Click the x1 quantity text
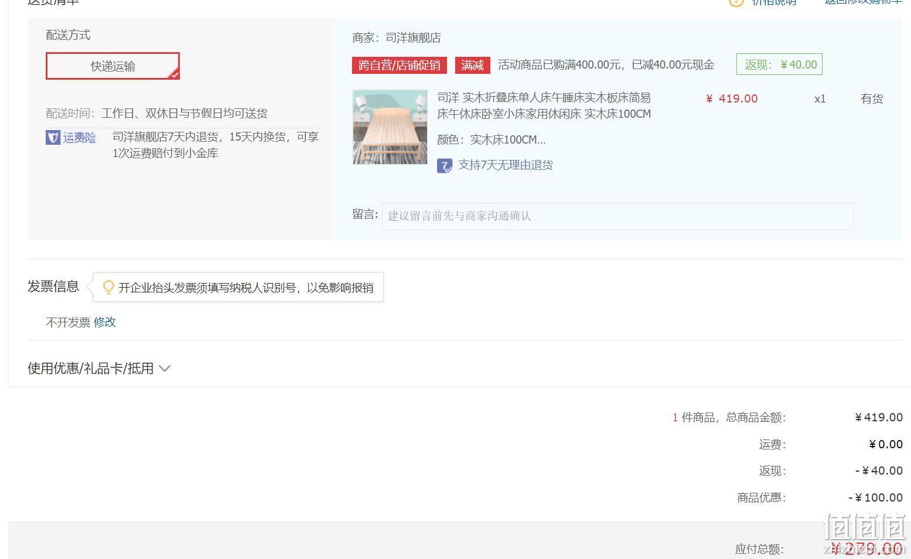Viewport: 911px width, 559px height. point(820,99)
